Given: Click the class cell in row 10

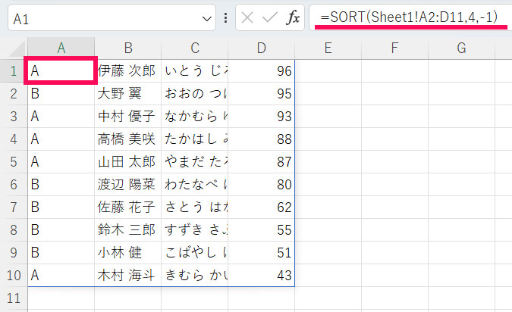Looking at the screenshot, I should click(x=61, y=276).
